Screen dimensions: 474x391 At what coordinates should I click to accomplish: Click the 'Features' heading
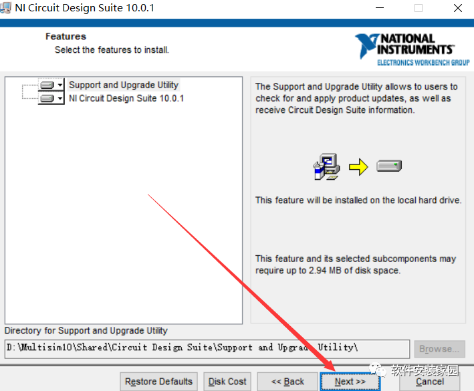click(66, 37)
